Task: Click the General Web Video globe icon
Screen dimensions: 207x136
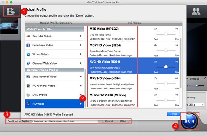Action: point(28,63)
